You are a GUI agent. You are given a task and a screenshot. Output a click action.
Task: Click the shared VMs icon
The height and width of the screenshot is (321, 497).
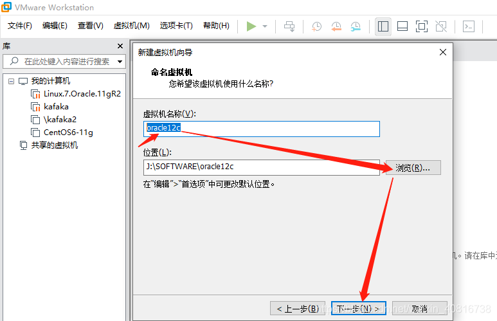tap(23, 145)
